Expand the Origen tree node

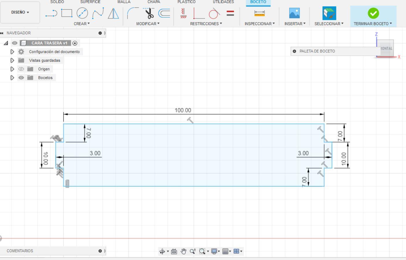12,69
